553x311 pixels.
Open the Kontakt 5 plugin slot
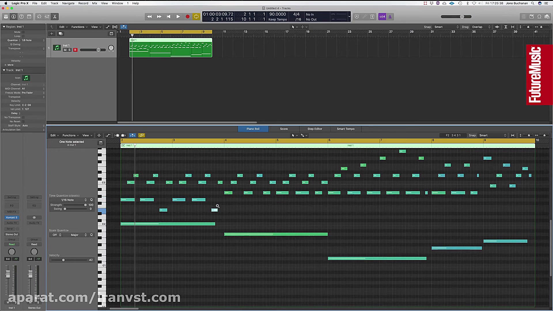[x=12, y=217]
